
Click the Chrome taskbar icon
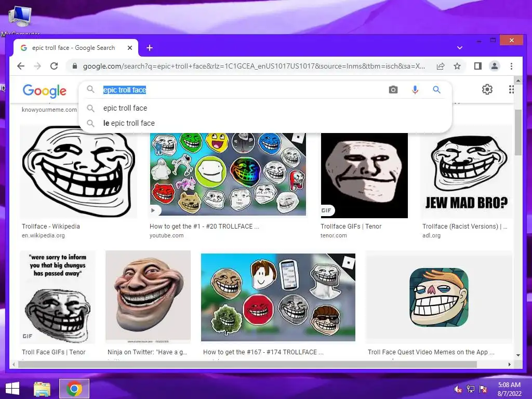tap(74, 389)
